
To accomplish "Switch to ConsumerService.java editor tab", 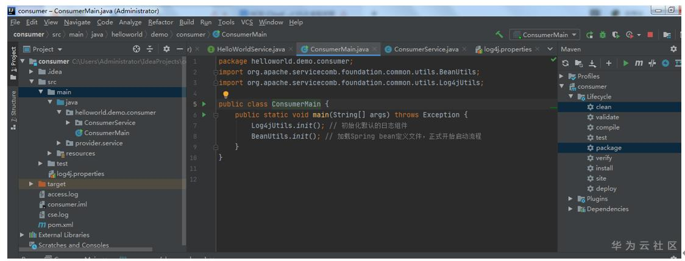I will click(426, 49).
